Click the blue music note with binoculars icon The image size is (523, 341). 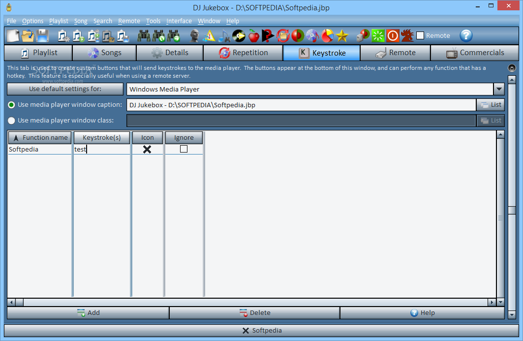224,36
